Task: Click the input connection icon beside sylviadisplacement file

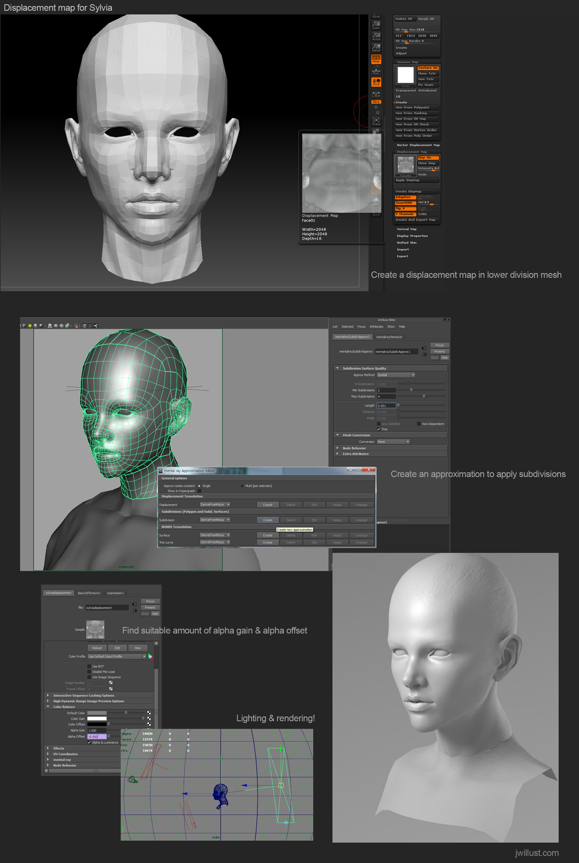Action: tap(134, 604)
